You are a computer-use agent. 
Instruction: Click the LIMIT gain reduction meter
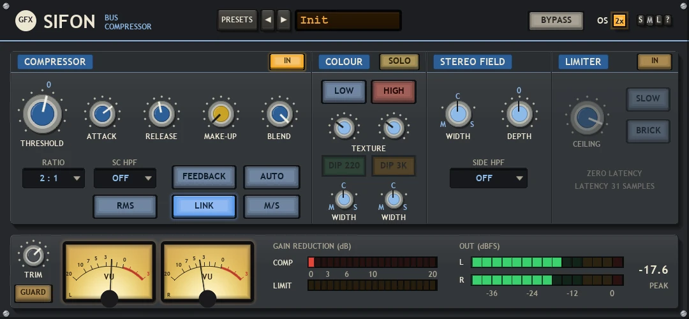tap(372, 285)
